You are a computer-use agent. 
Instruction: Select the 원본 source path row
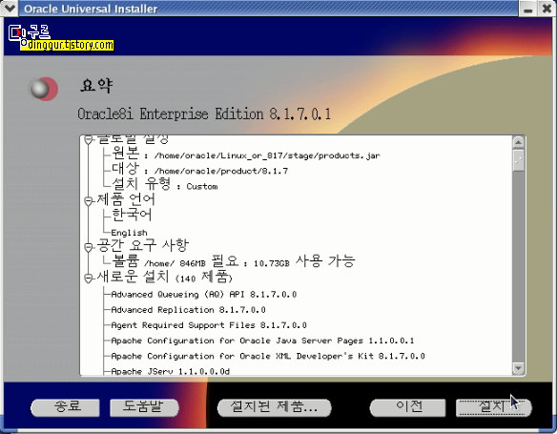coord(246,154)
